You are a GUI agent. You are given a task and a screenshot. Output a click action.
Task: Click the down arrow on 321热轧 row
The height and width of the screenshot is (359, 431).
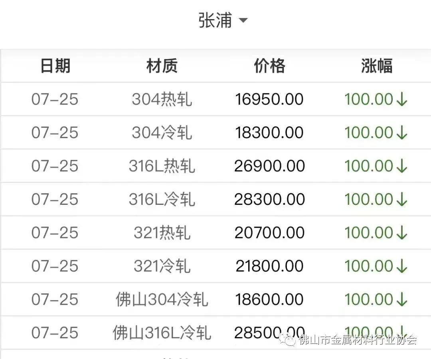(x=401, y=233)
